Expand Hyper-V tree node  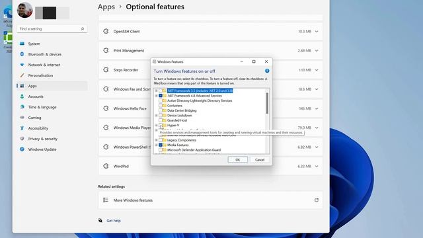[156, 125]
